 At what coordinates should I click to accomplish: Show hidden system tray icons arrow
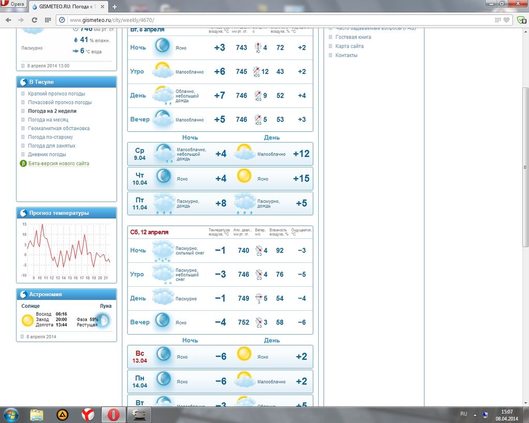coord(475,414)
